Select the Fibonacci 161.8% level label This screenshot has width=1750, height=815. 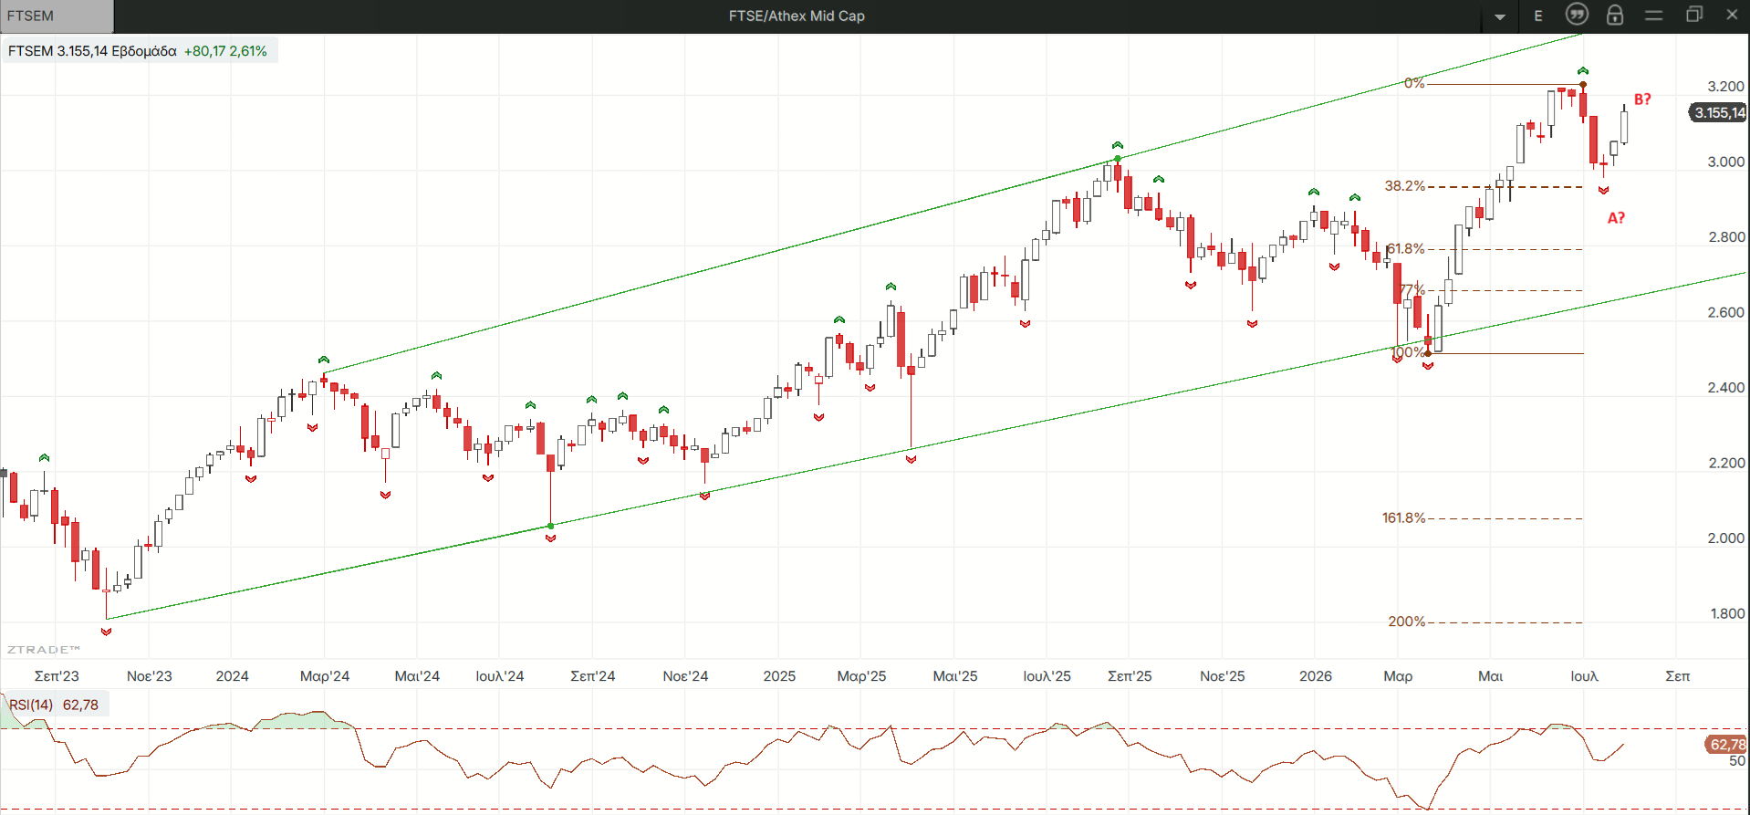point(1403,518)
